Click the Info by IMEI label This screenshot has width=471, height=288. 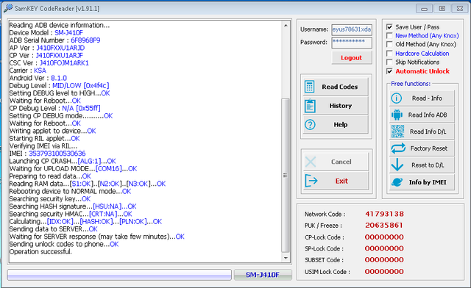pos(428,182)
